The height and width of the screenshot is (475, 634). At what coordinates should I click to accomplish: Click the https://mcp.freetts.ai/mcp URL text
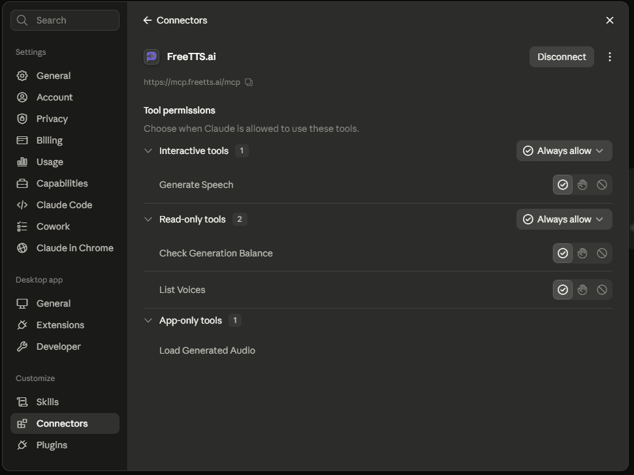point(192,82)
